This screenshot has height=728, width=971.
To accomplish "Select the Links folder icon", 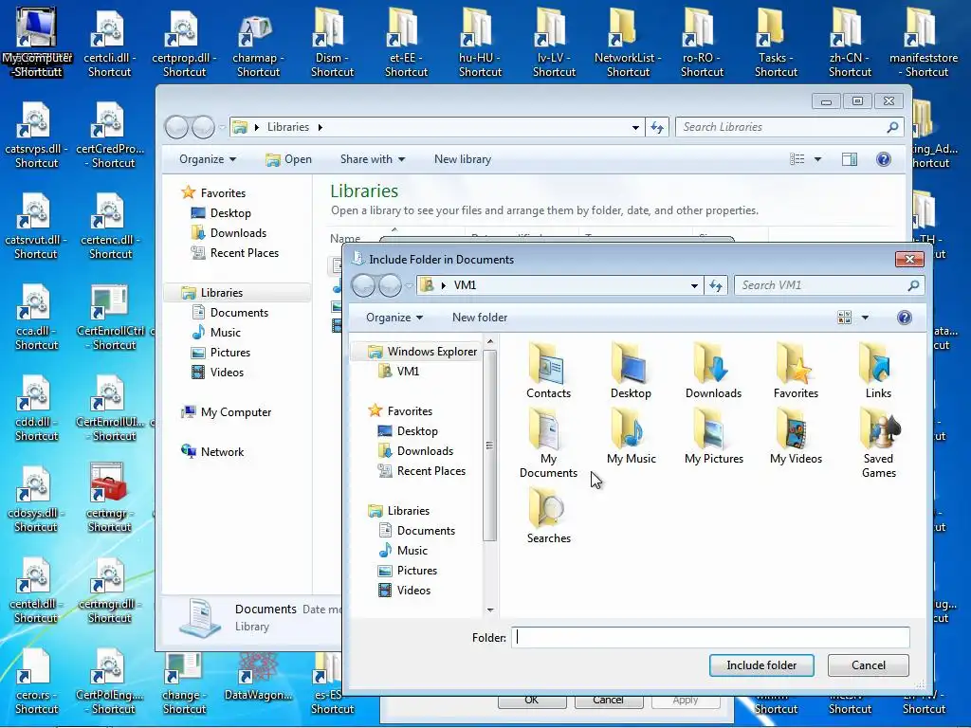I will [x=878, y=371].
